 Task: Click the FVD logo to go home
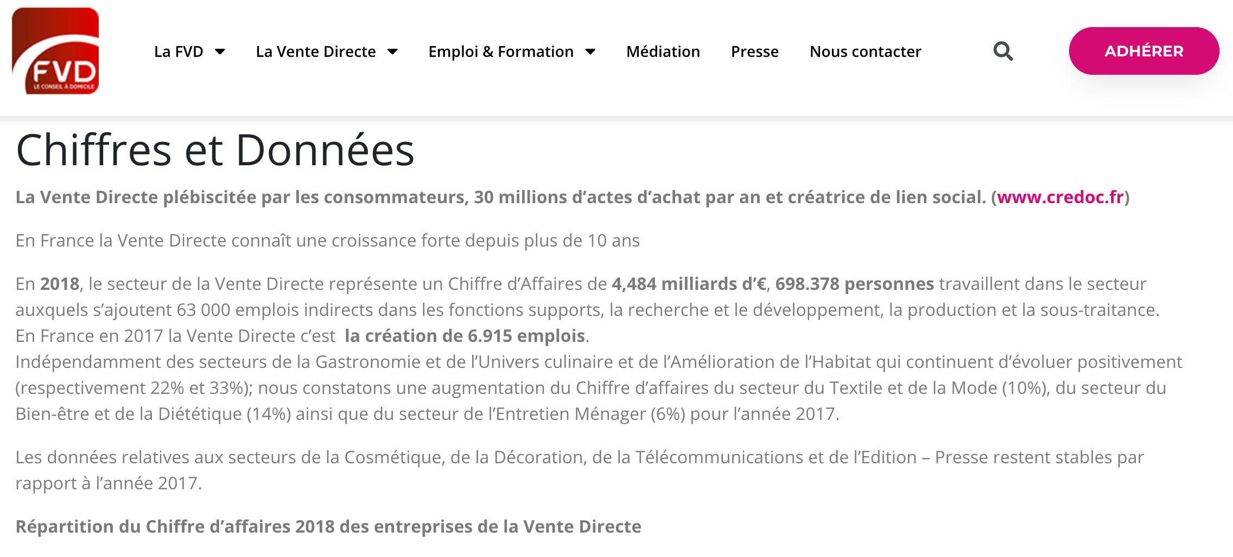(x=55, y=51)
